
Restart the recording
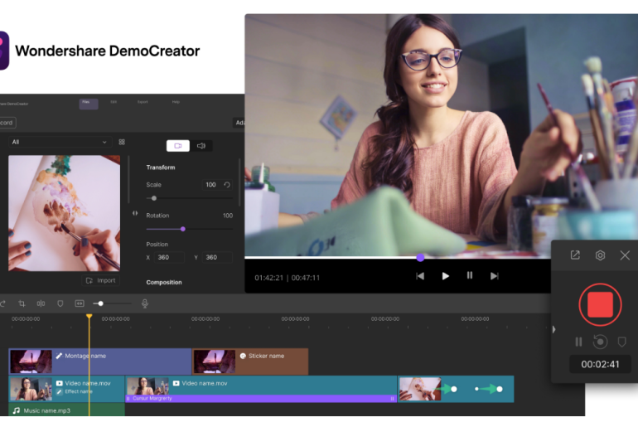tap(600, 342)
